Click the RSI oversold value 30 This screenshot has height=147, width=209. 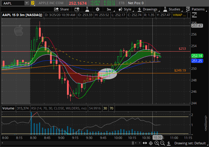pyautogui.click(x=105, y=108)
